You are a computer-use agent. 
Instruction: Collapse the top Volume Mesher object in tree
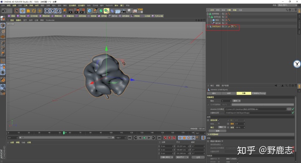(x=208, y=14)
